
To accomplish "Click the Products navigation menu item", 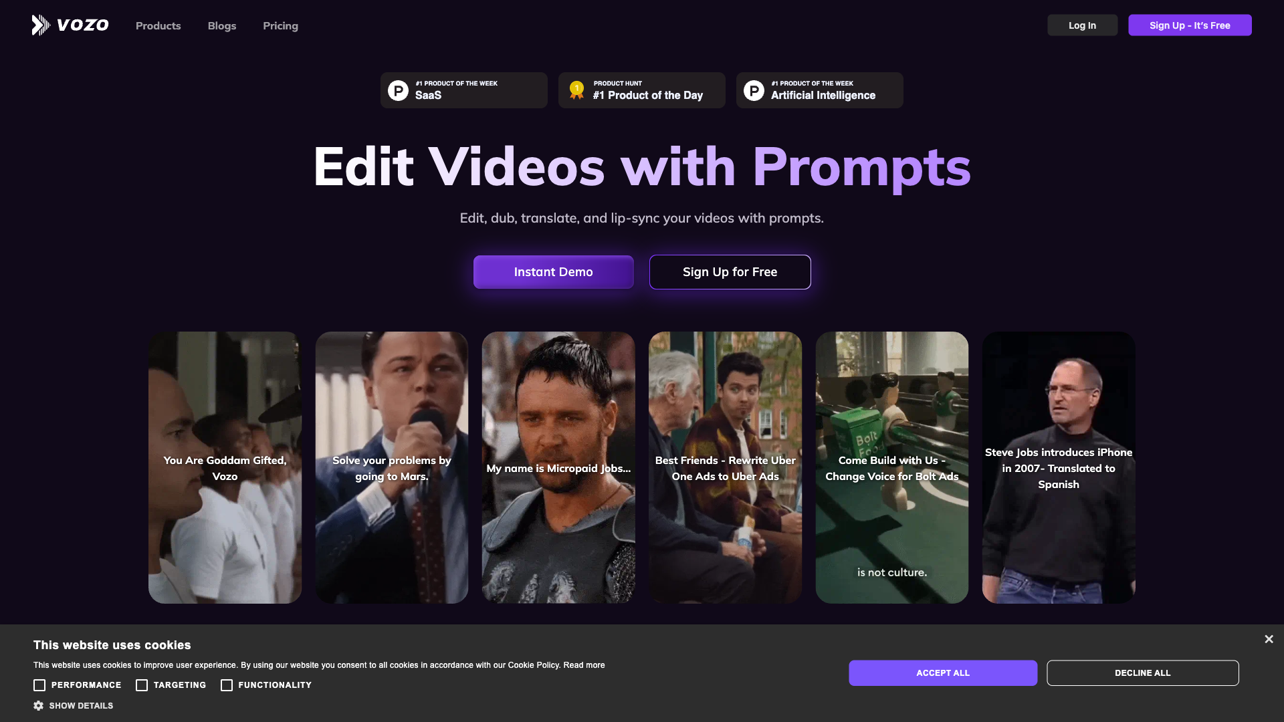I will pyautogui.click(x=158, y=25).
